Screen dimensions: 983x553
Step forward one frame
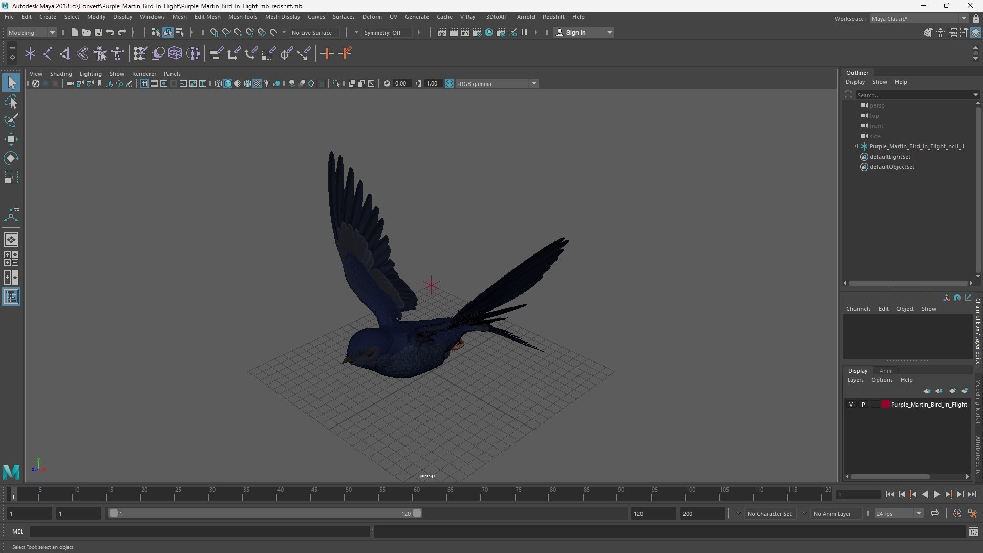(960, 494)
